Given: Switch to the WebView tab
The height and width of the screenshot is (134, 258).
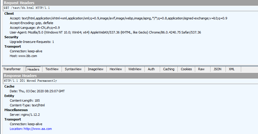Looking at the screenshot, I should click(135, 69).
